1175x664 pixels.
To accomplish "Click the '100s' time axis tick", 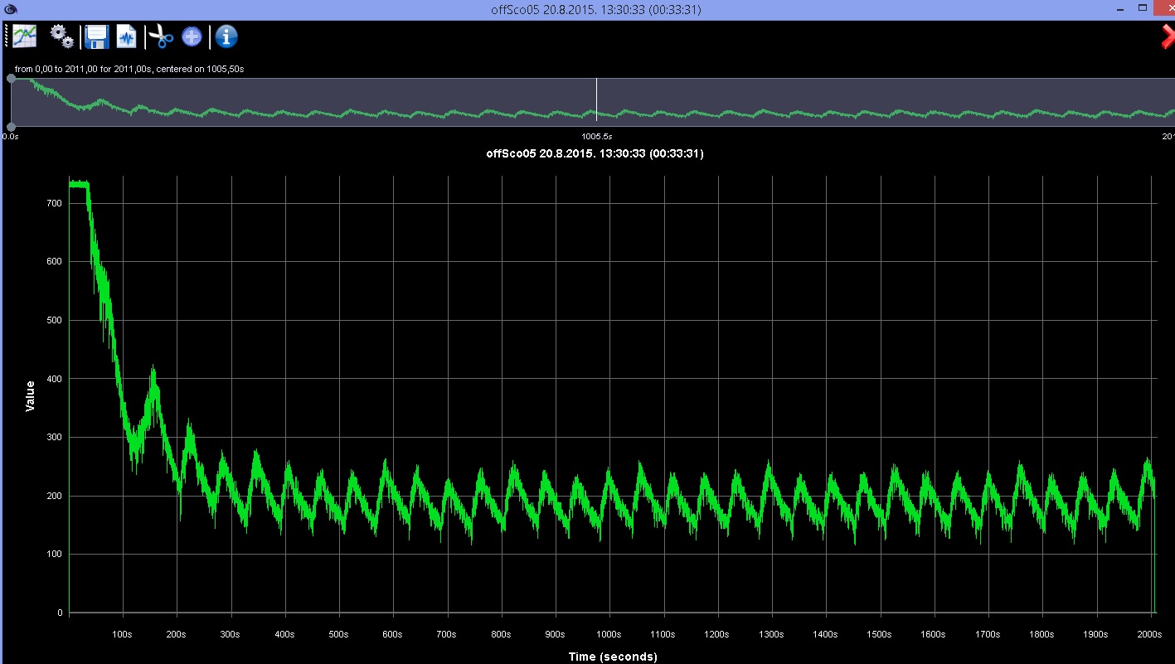I will pos(123,634).
